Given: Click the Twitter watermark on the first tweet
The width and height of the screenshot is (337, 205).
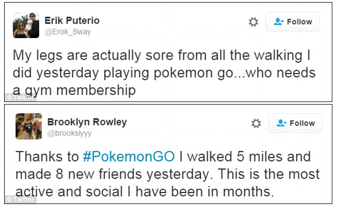Looking at the screenshot, I should pos(21,97).
